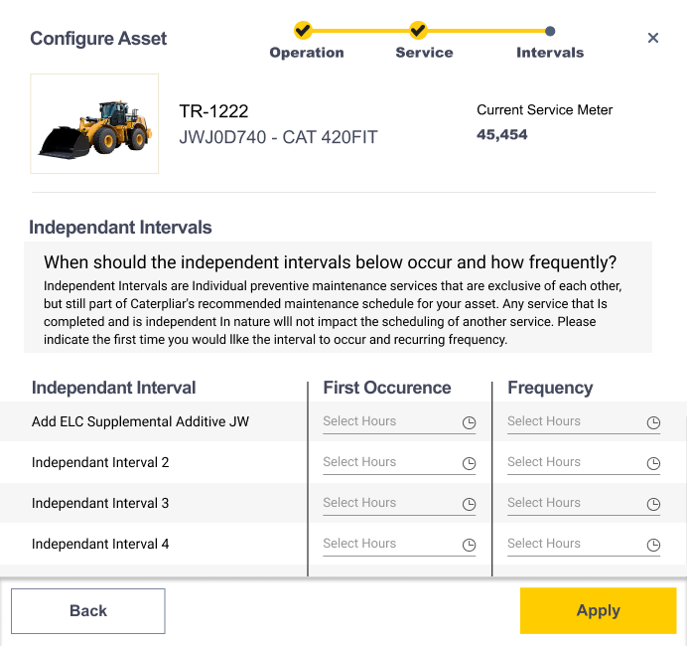The image size is (687, 646).
Task: Click the Independant Interval 2 row label
Action: click(100, 462)
